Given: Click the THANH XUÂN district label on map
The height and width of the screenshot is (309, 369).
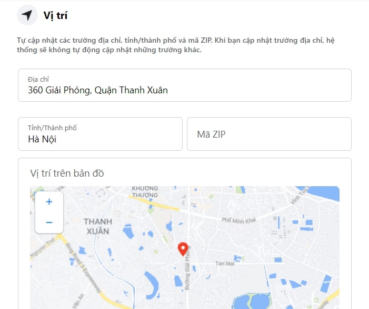Looking at the screenshot, I should [x=98, y=226].
